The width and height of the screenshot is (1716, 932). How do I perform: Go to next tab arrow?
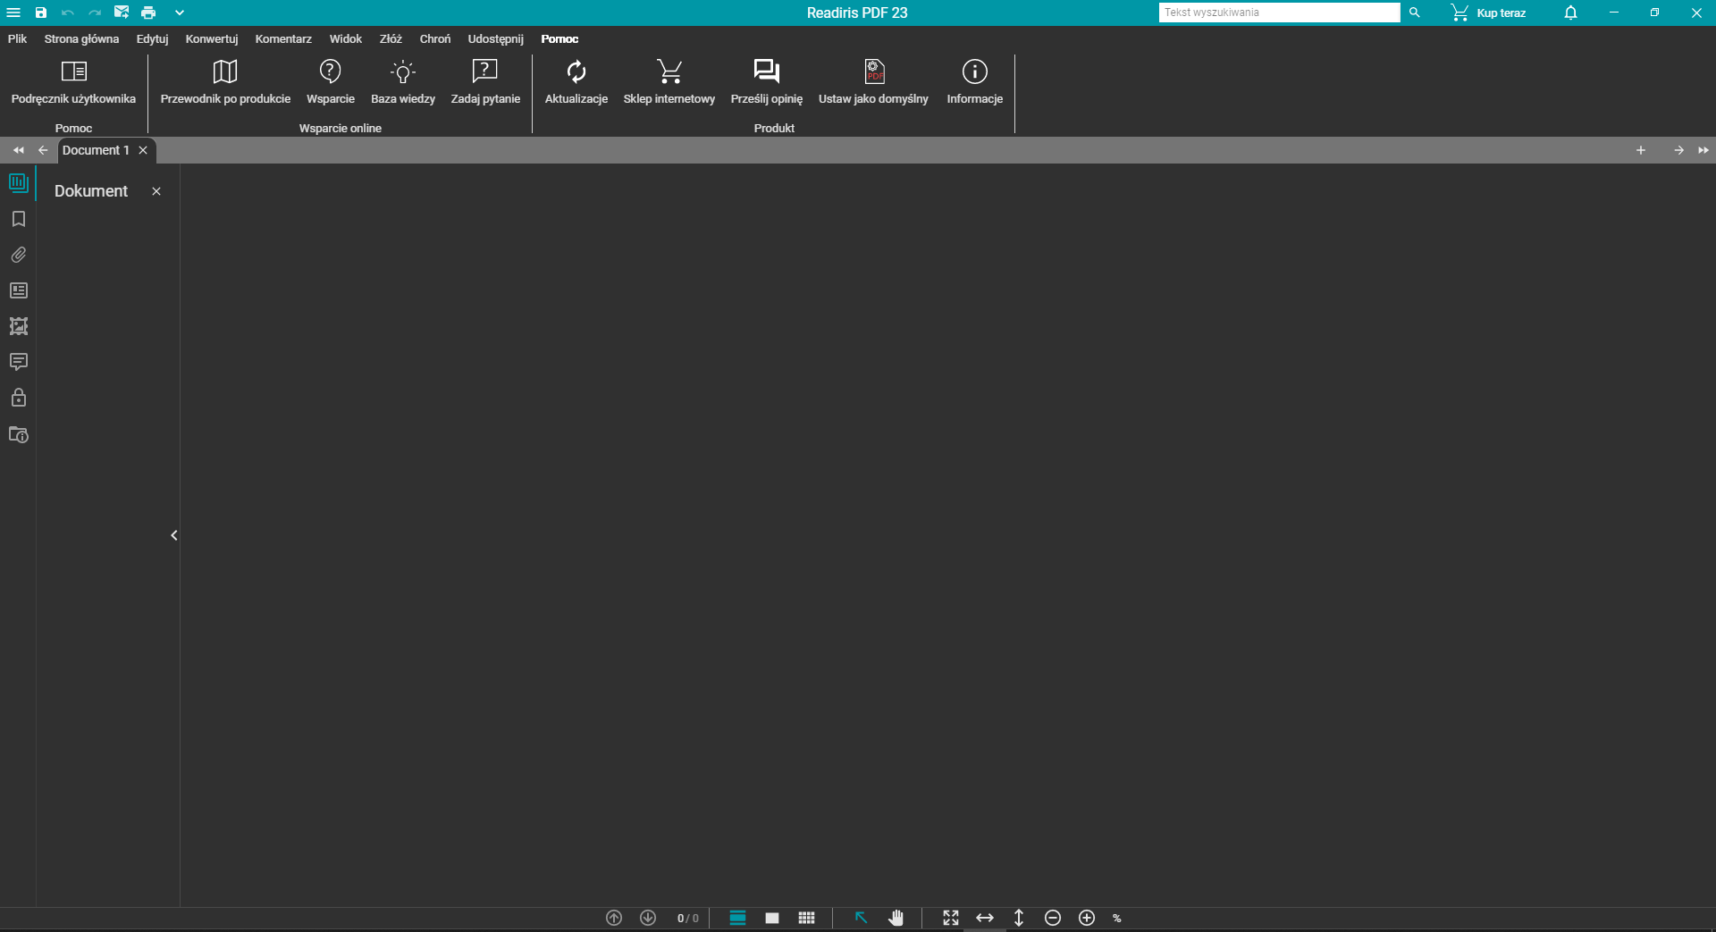pos(1678,150)
